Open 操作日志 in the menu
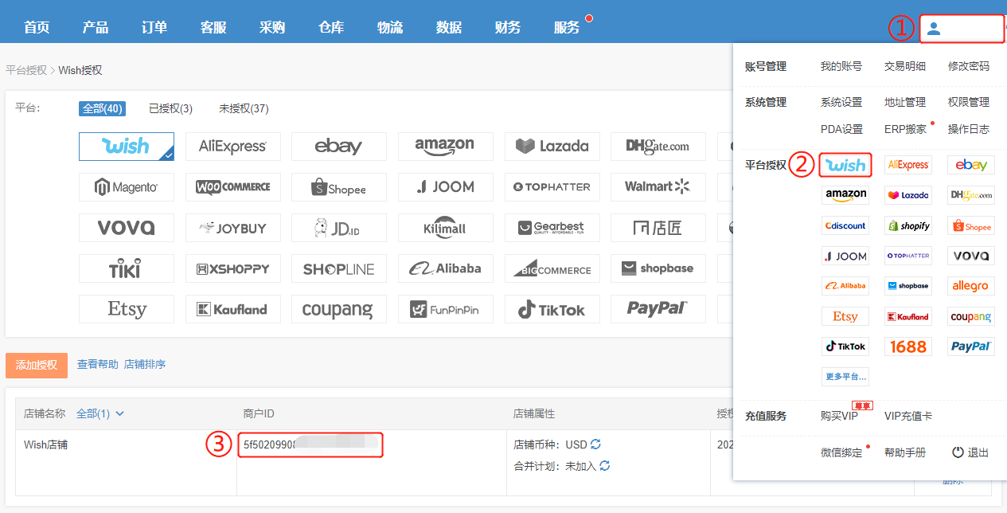The height and width of the screenshot is (513, 1007). click(x=969, y=129)
